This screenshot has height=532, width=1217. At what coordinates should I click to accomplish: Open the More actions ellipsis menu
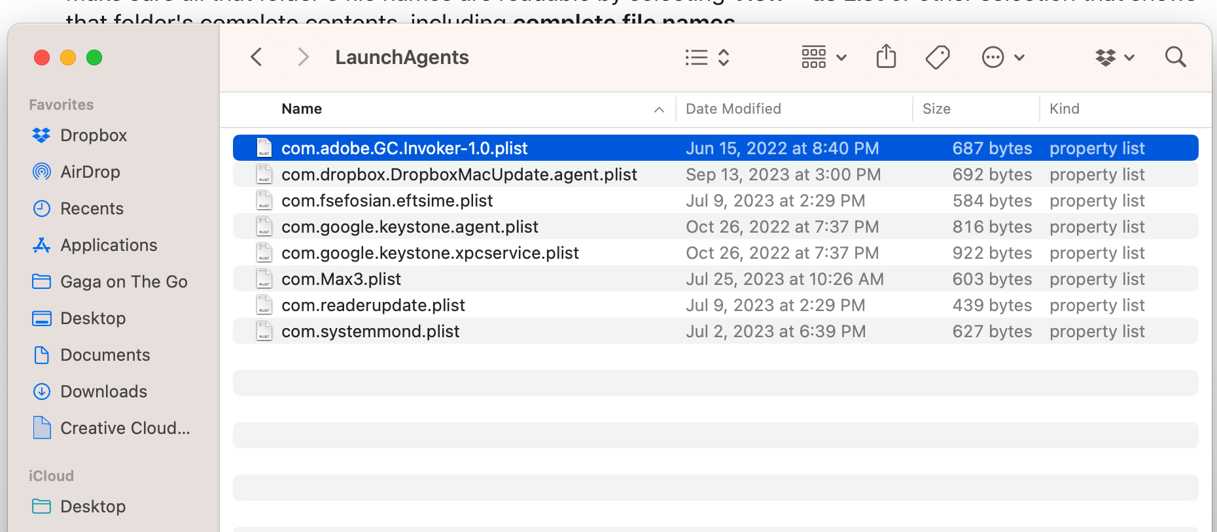point(1002,58)
